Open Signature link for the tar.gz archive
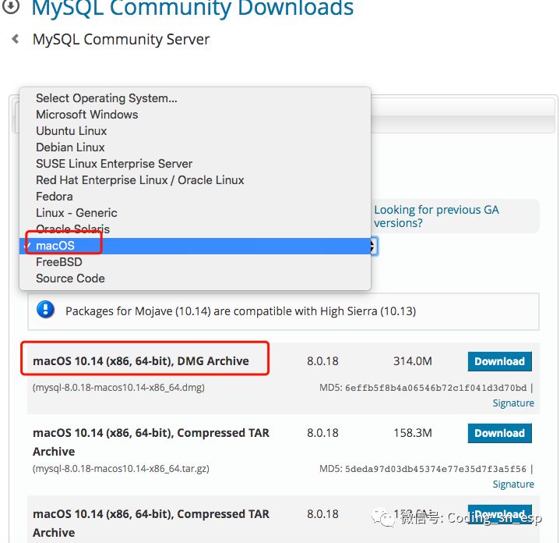 pyautogui.click(x=512, y=484)
